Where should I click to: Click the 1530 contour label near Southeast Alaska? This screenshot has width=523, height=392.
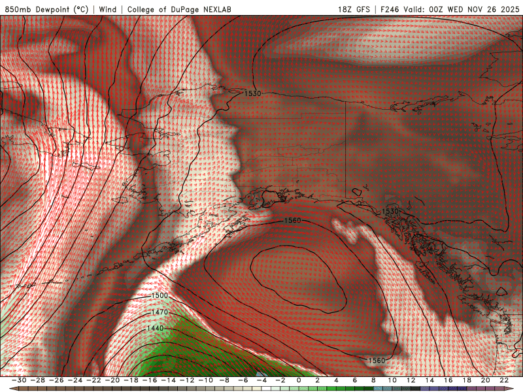(390, 211)
